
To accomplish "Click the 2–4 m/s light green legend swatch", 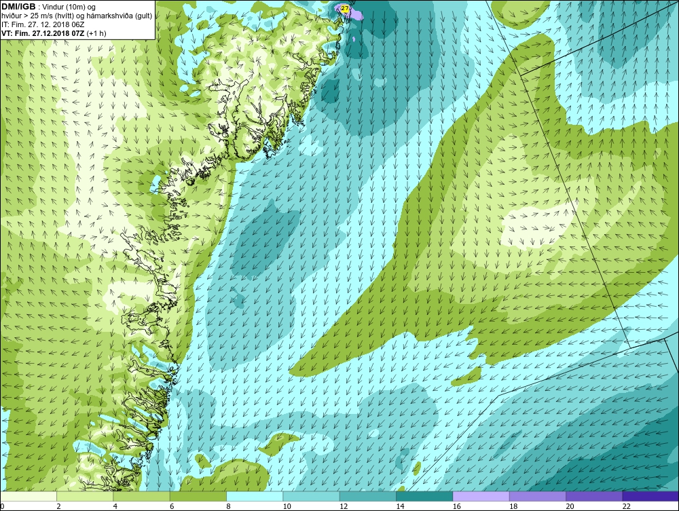I will coord(85,496).
